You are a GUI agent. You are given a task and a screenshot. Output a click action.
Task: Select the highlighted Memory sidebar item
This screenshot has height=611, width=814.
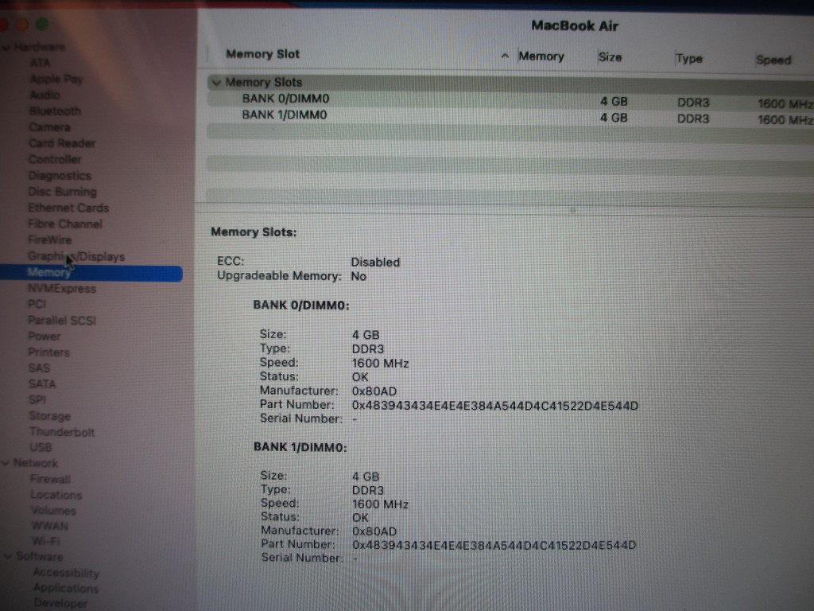coord(91,273)
